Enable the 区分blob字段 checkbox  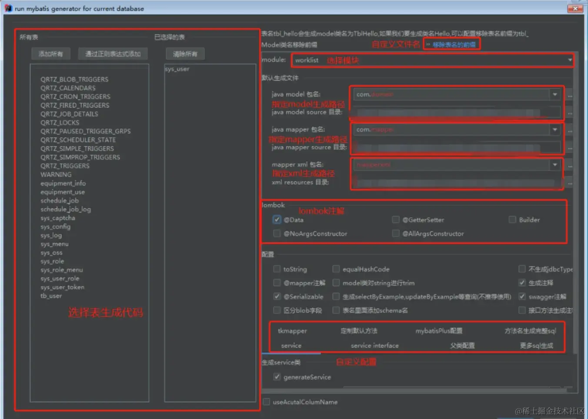pyautogui.click(x=277, y=310)
